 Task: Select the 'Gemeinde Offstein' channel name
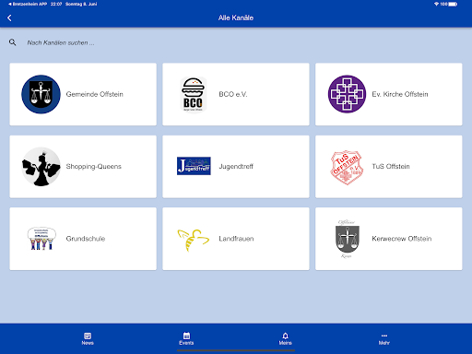95,94
